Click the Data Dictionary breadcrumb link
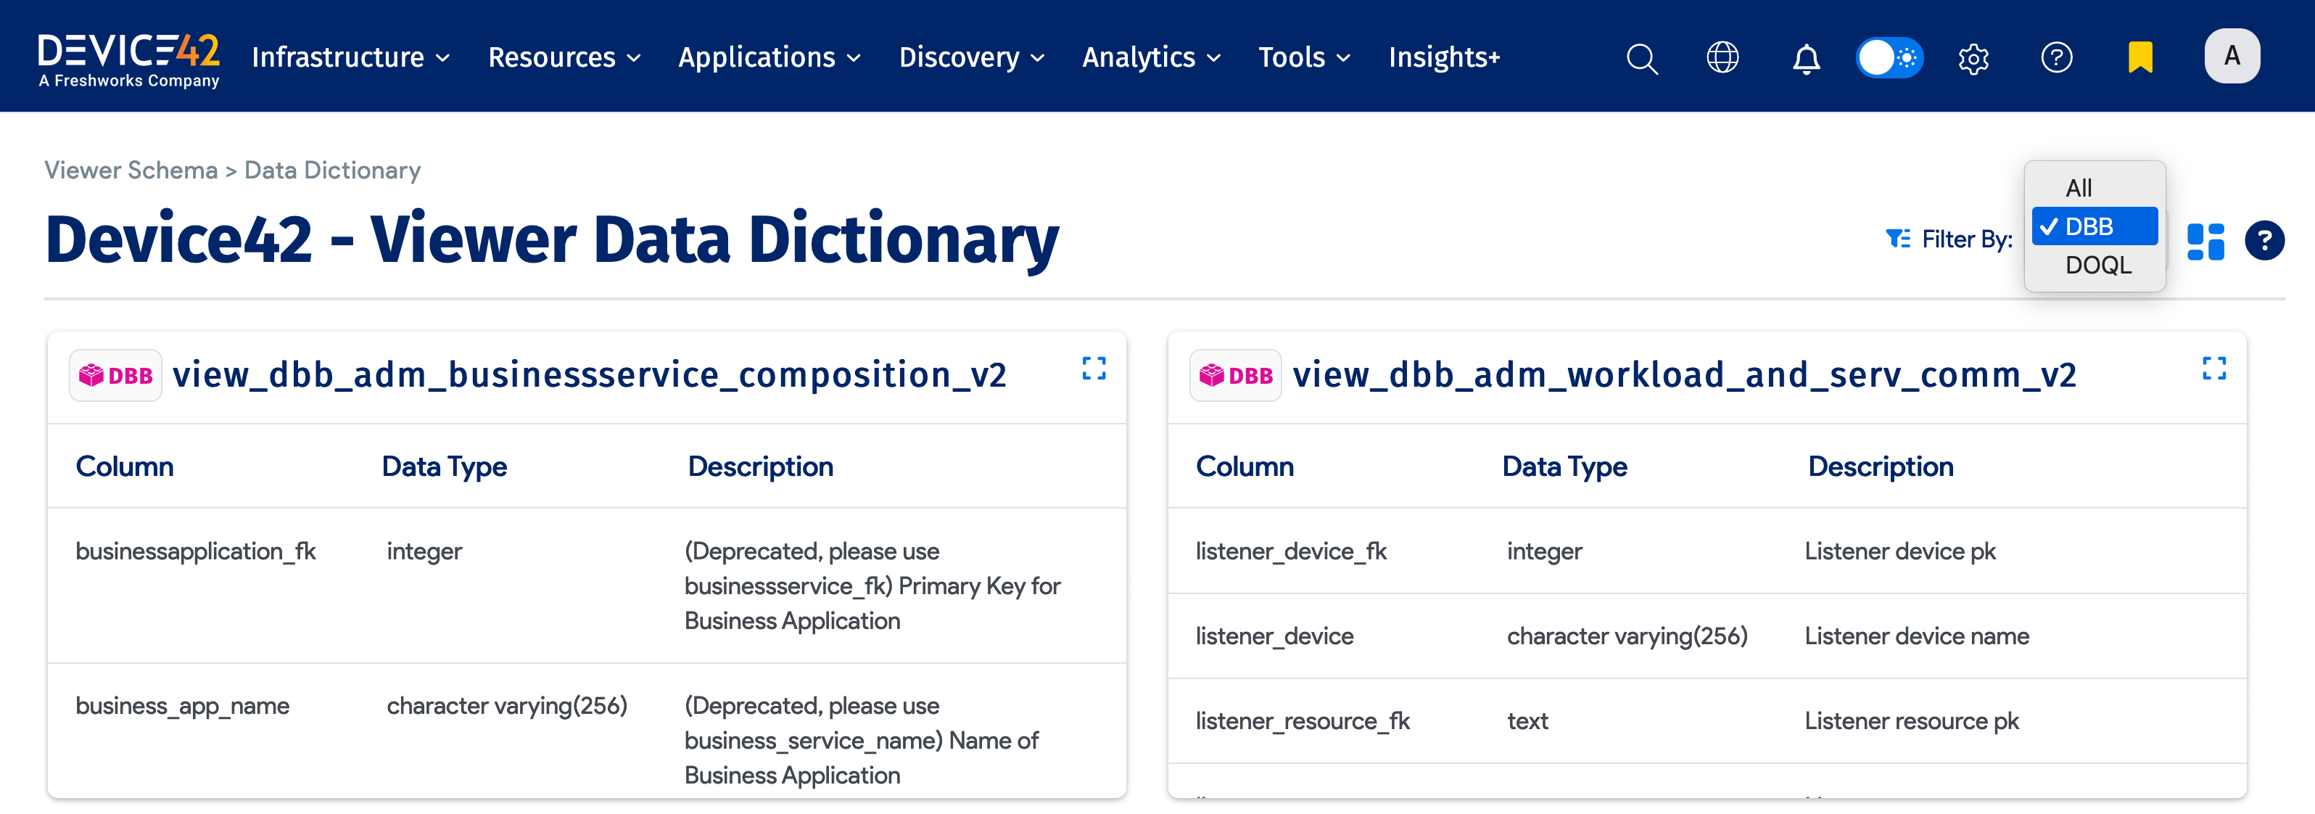The image size is (2315, 814). coord(332,169)
